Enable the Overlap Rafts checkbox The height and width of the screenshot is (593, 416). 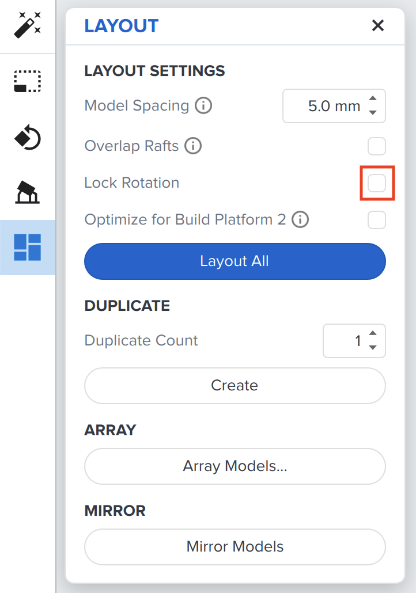[x=377, y=146]
